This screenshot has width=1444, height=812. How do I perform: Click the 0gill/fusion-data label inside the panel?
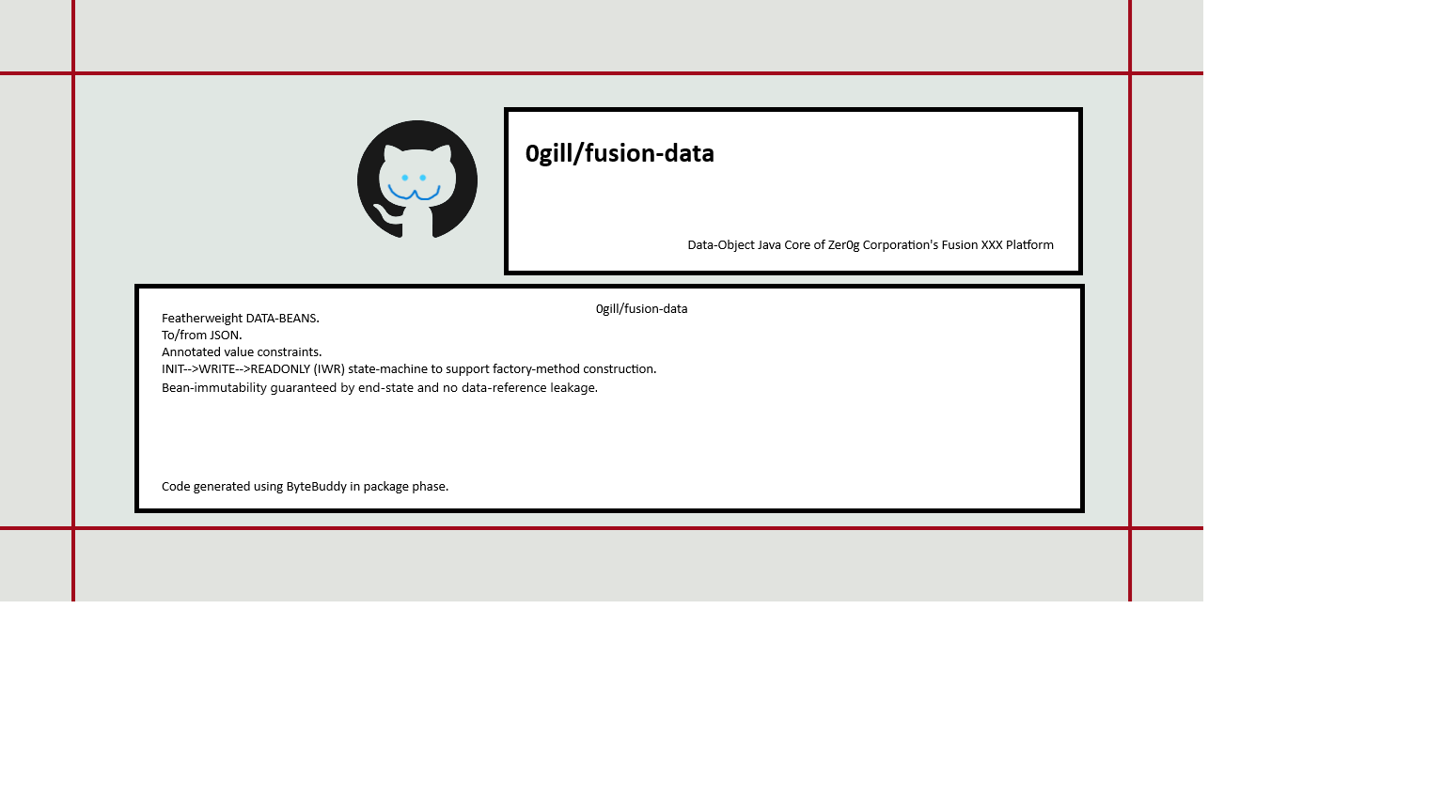641,308
